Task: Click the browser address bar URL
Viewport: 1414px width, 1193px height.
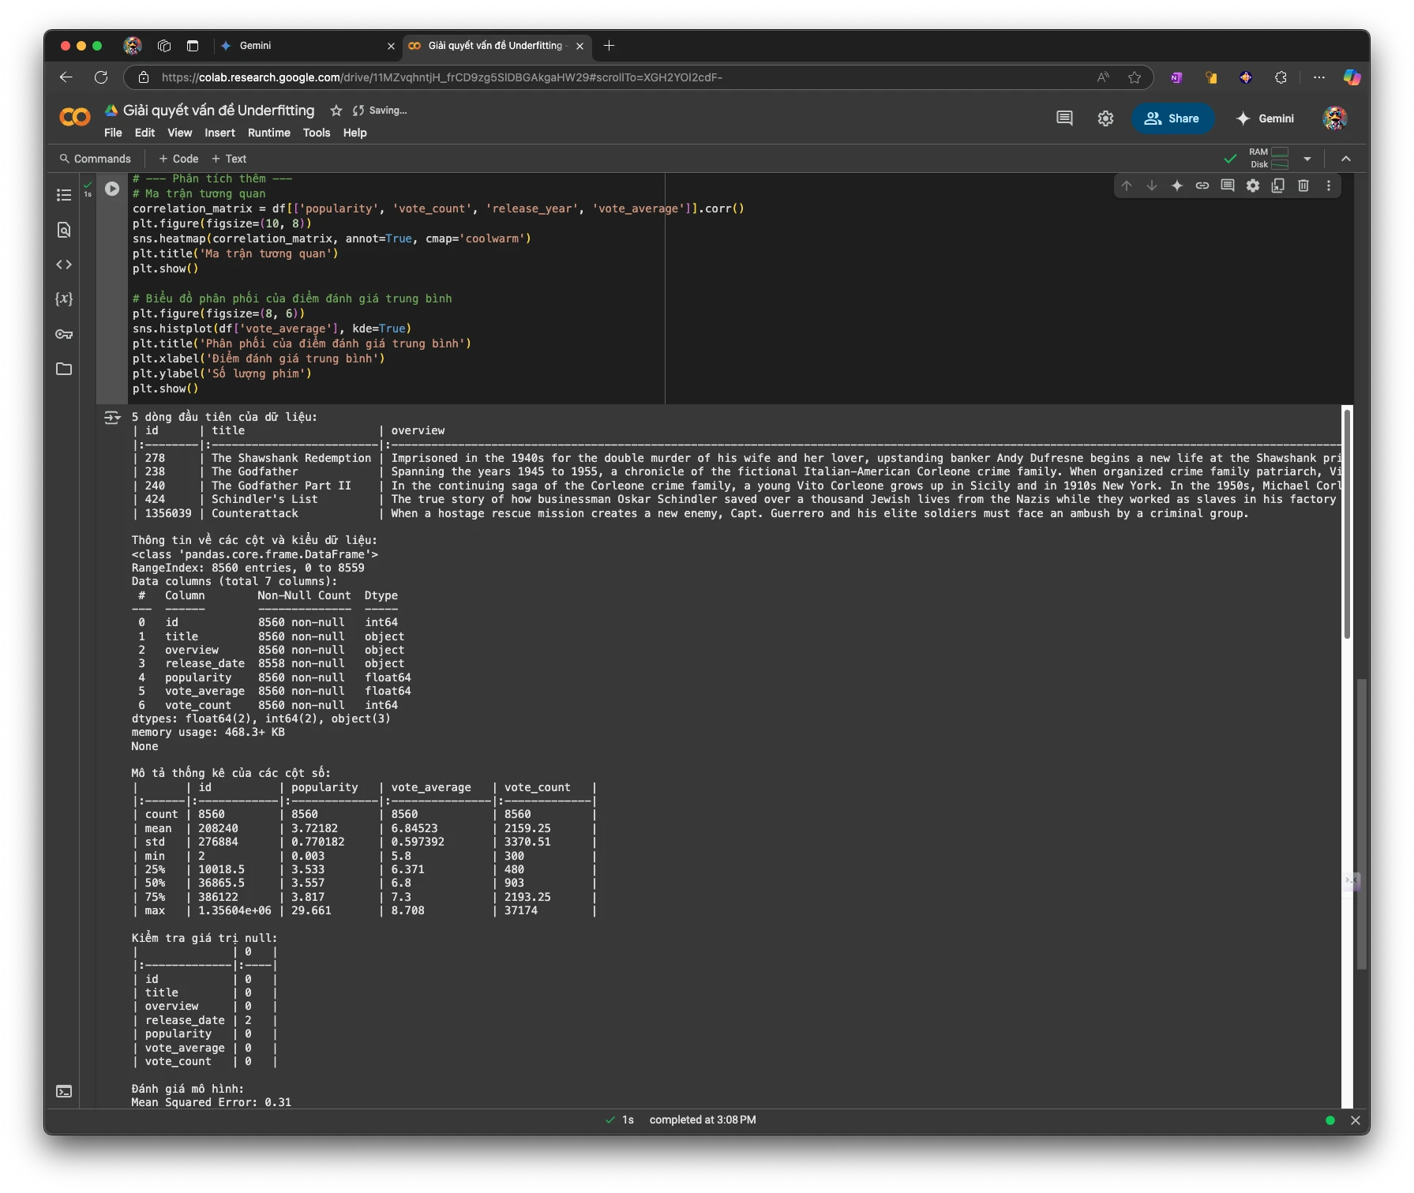Action: click(442, 77)
